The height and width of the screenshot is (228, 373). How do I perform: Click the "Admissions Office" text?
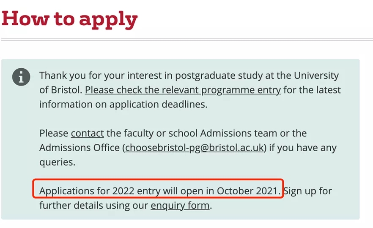point(79,148)
